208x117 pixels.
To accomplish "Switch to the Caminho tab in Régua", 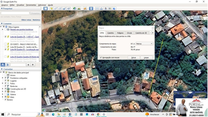I will [110, 33].
